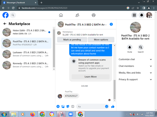This screenshot has height=117, width=157.
Task: Open the Menu grid icon
Action: (x=134, y=15)
